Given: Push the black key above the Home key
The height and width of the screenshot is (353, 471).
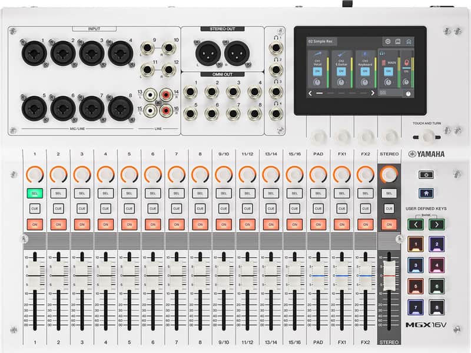Looking at the screenshot, I should pos(426,175).
